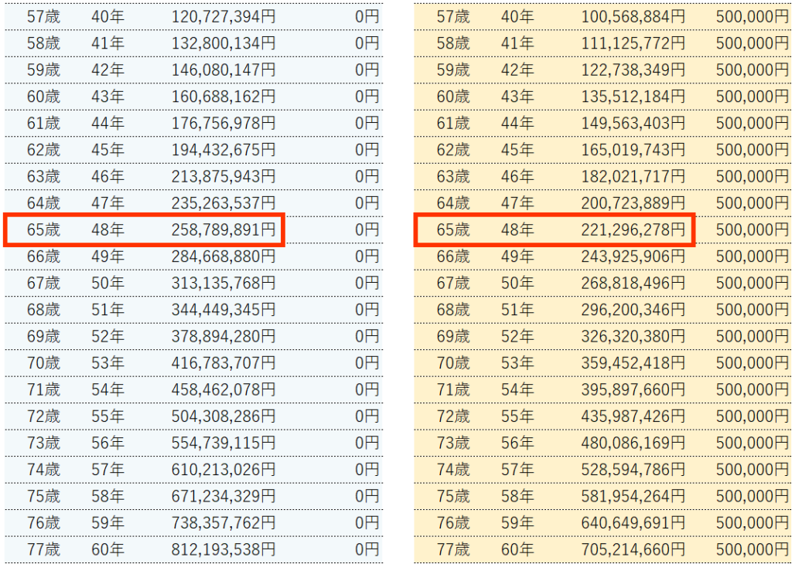The width and height of the screenshot is (792, 564).
Task: Select the 812,193,538円 cell
Action: click(223, 549)
